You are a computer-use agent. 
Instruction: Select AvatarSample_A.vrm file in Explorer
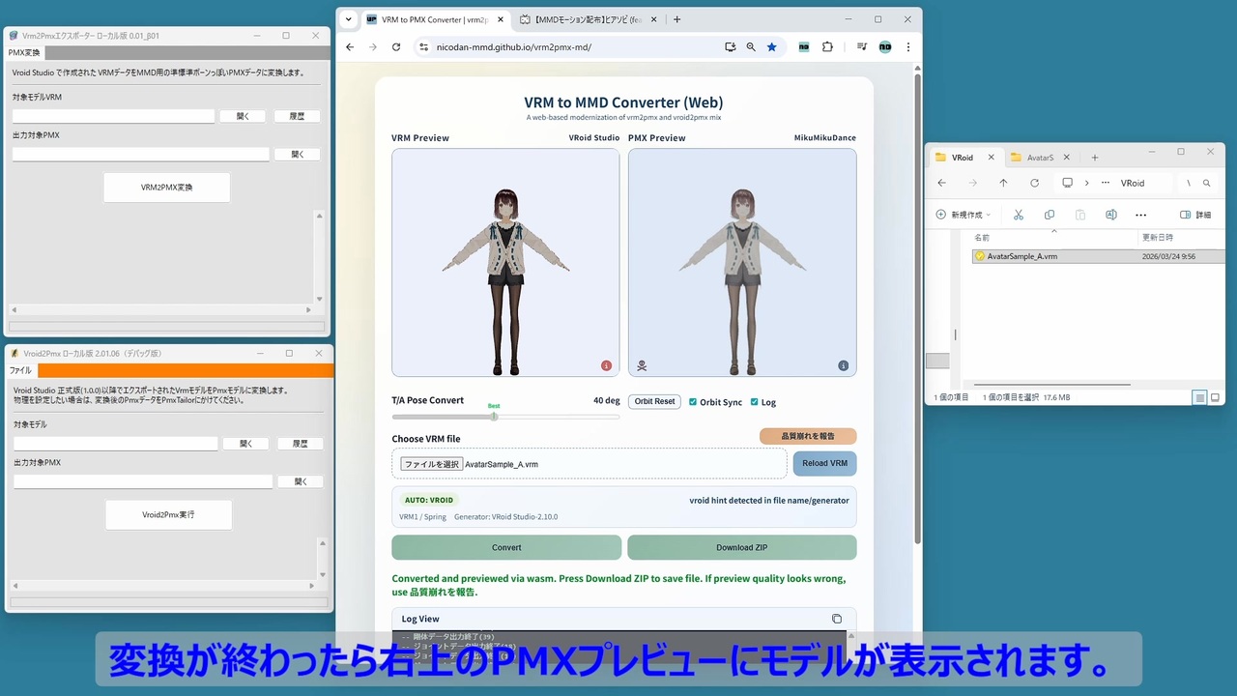1097,256
